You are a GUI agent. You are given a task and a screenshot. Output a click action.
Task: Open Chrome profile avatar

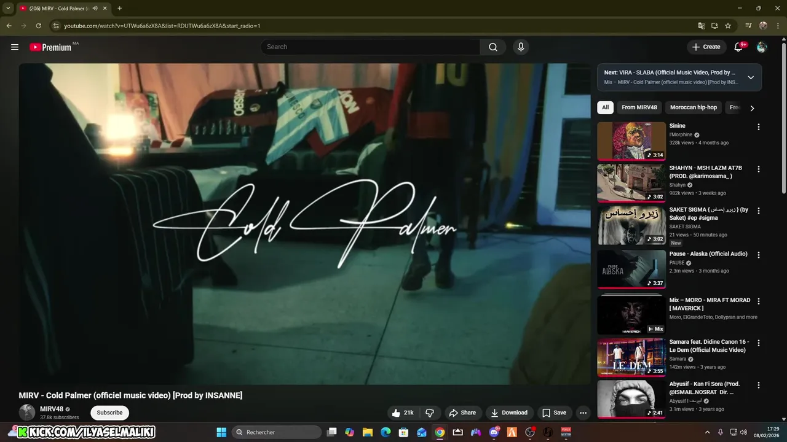(x=763, y=26)
